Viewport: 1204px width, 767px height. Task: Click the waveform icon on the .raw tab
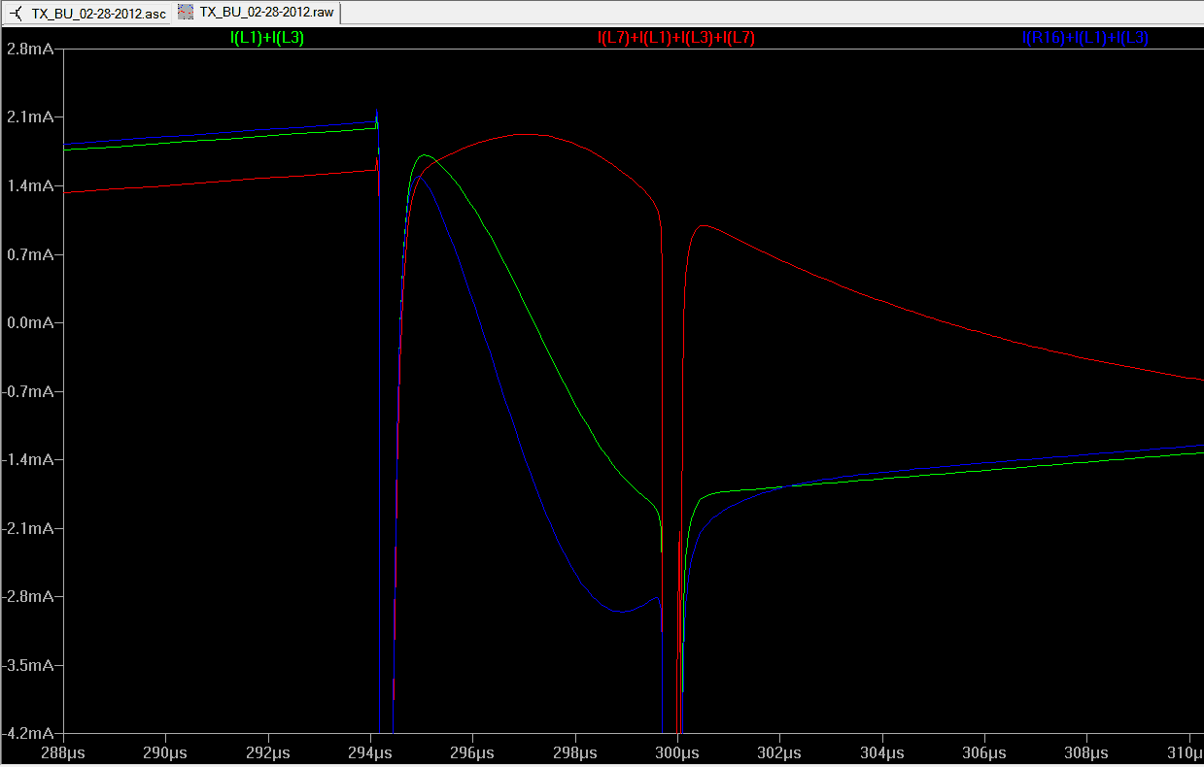point(185,13)
